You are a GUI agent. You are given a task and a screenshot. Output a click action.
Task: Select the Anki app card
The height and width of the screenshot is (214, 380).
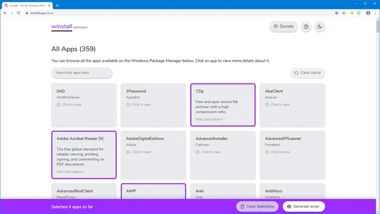coord(223,191)
